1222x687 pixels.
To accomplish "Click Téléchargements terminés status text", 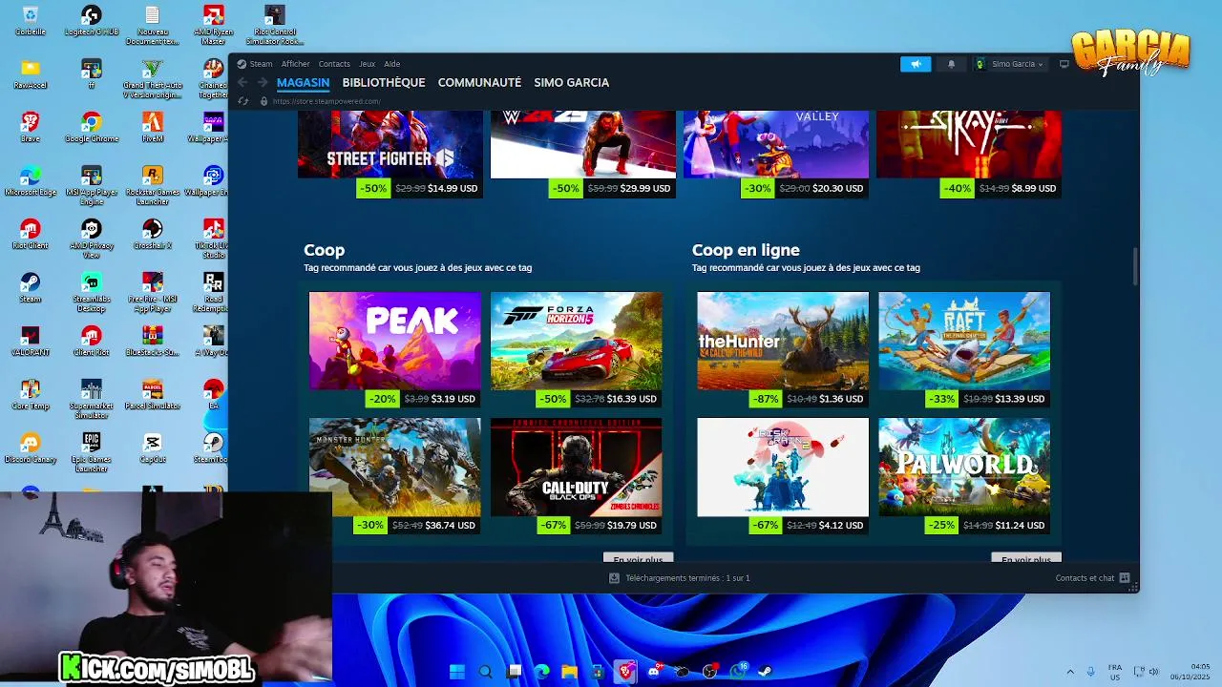I will (x=687, y=578).
